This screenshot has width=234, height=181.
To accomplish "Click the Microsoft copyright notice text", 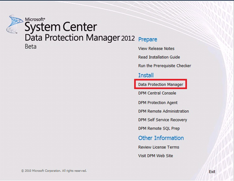I will click(54, 171).
